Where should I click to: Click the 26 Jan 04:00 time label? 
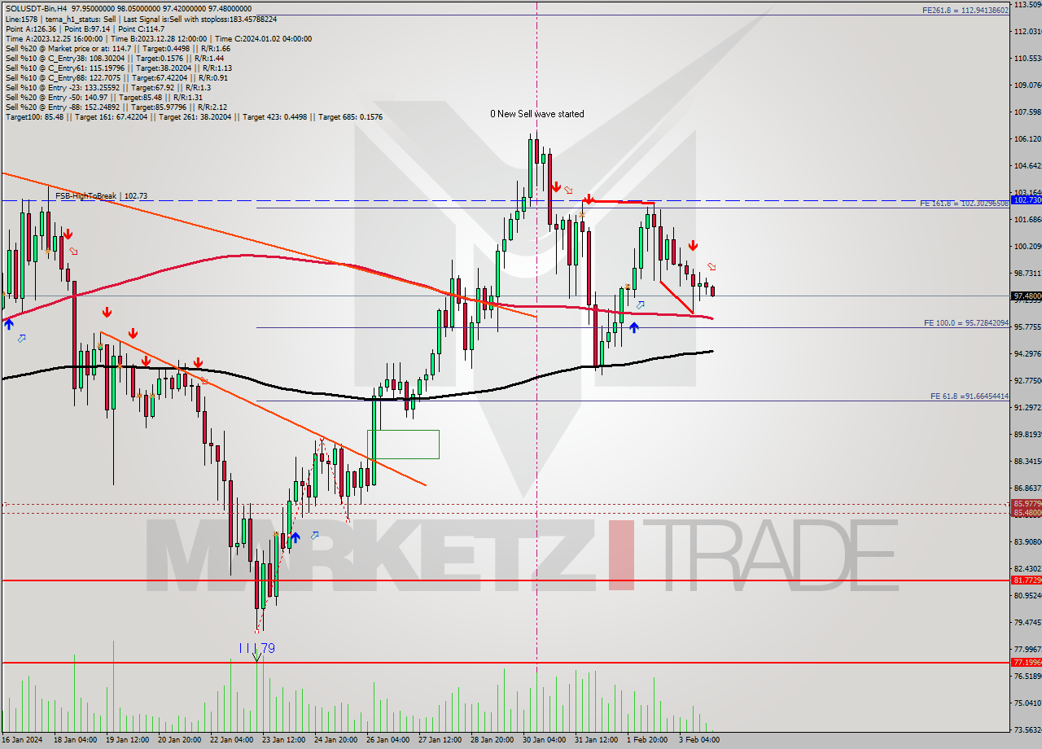coord(387,740)
